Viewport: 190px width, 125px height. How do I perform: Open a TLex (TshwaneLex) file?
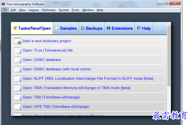point(48,50)
